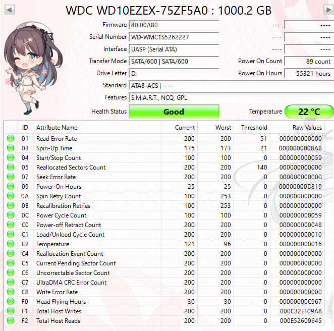The width and height of the screenshot is (334, 331).
Task: Select the Current Pending Sector Count name
Action: click(76, 263)
